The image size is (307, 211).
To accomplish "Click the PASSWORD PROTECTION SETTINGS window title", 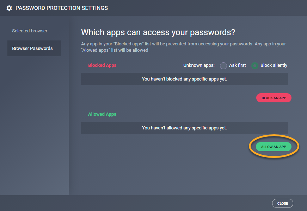I will click(x=62, y=8).
